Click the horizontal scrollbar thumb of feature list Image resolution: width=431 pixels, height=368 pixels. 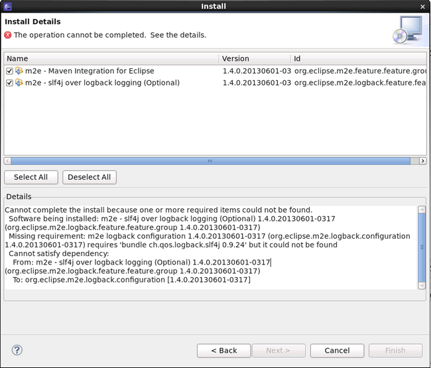(210, 160)
